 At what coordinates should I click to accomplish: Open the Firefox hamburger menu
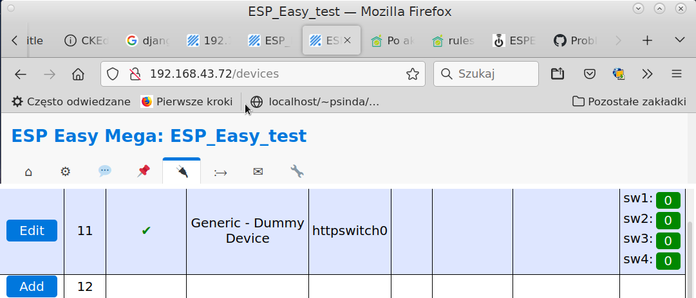676,74
